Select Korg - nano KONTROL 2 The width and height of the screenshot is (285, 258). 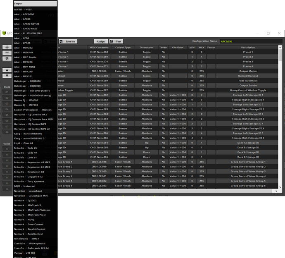click(x=35, y=139)
